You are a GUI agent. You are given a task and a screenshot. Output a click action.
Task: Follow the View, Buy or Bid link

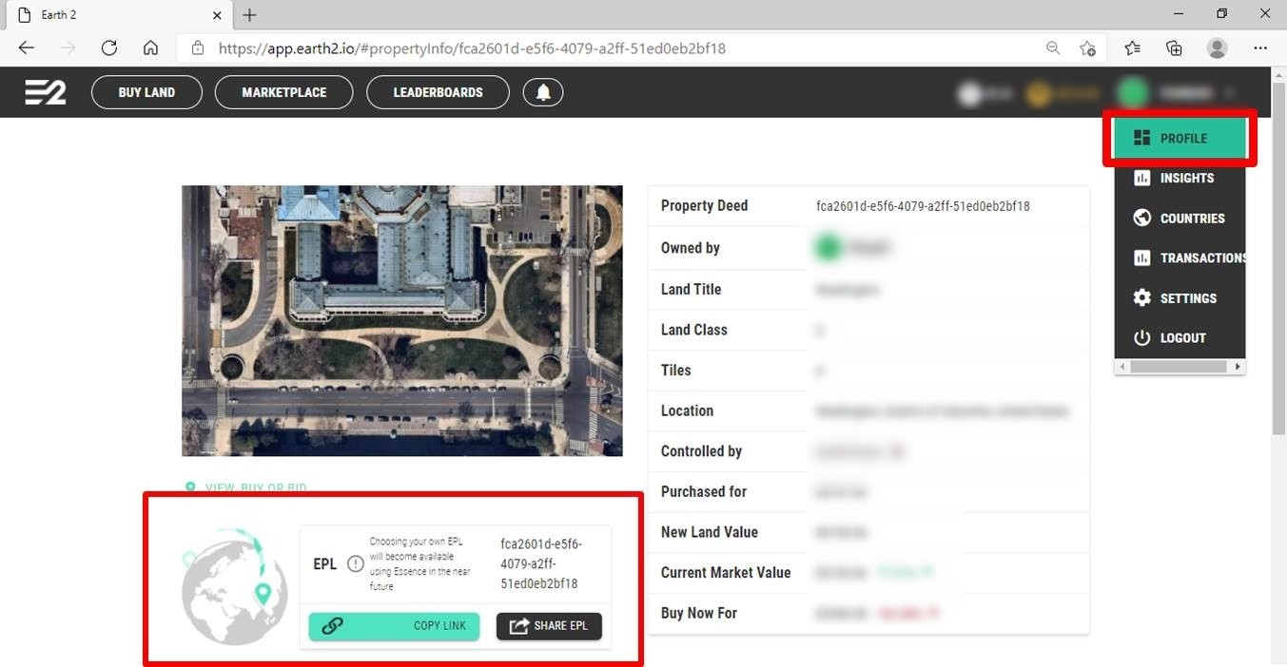pos(256,487)
